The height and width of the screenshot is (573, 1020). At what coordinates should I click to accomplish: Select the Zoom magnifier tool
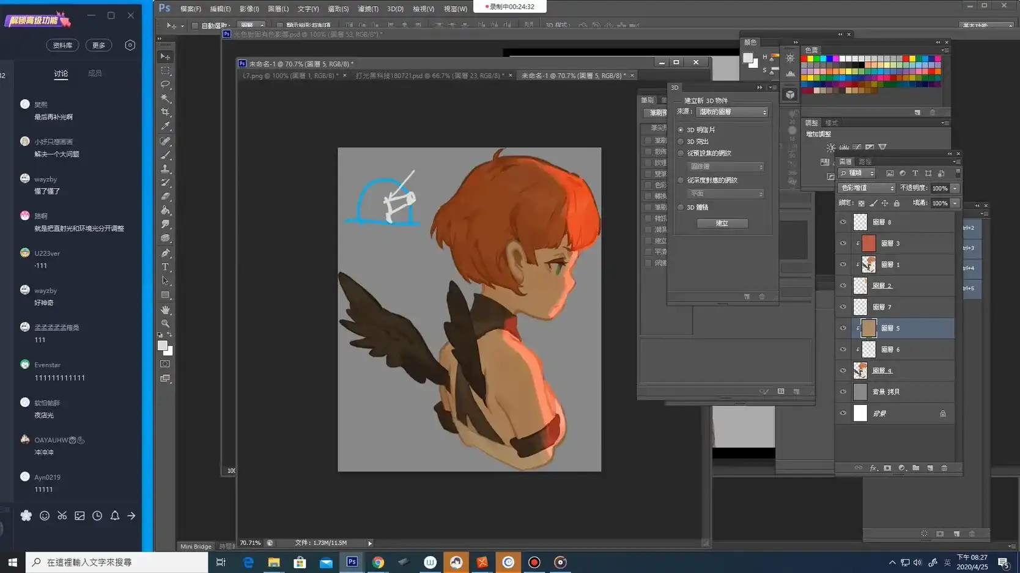click(x=165, y=324)
